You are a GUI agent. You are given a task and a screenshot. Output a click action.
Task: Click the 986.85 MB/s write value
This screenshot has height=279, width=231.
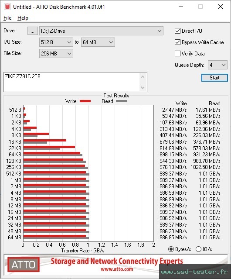(x=173, y=238)
